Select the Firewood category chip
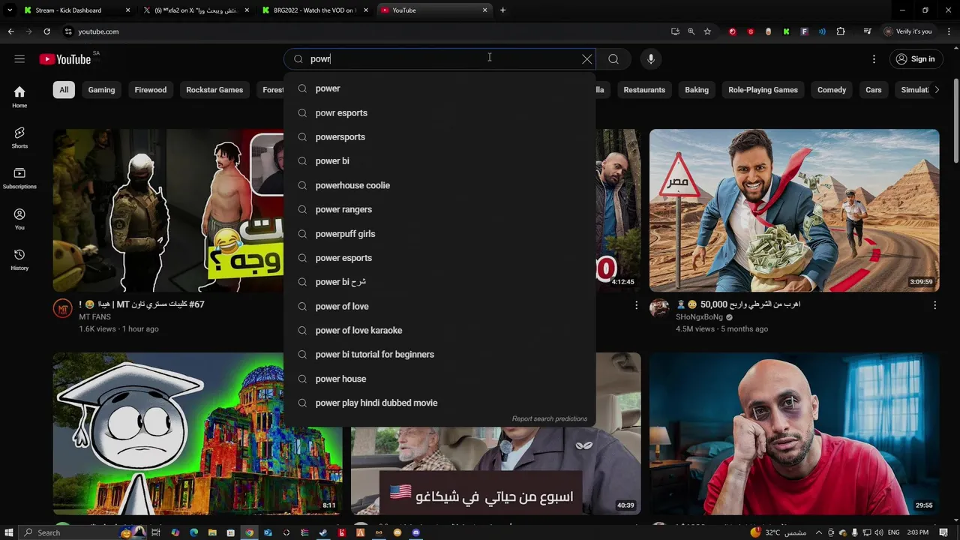This screenshot has width=960, height=540. click(151, 90)
